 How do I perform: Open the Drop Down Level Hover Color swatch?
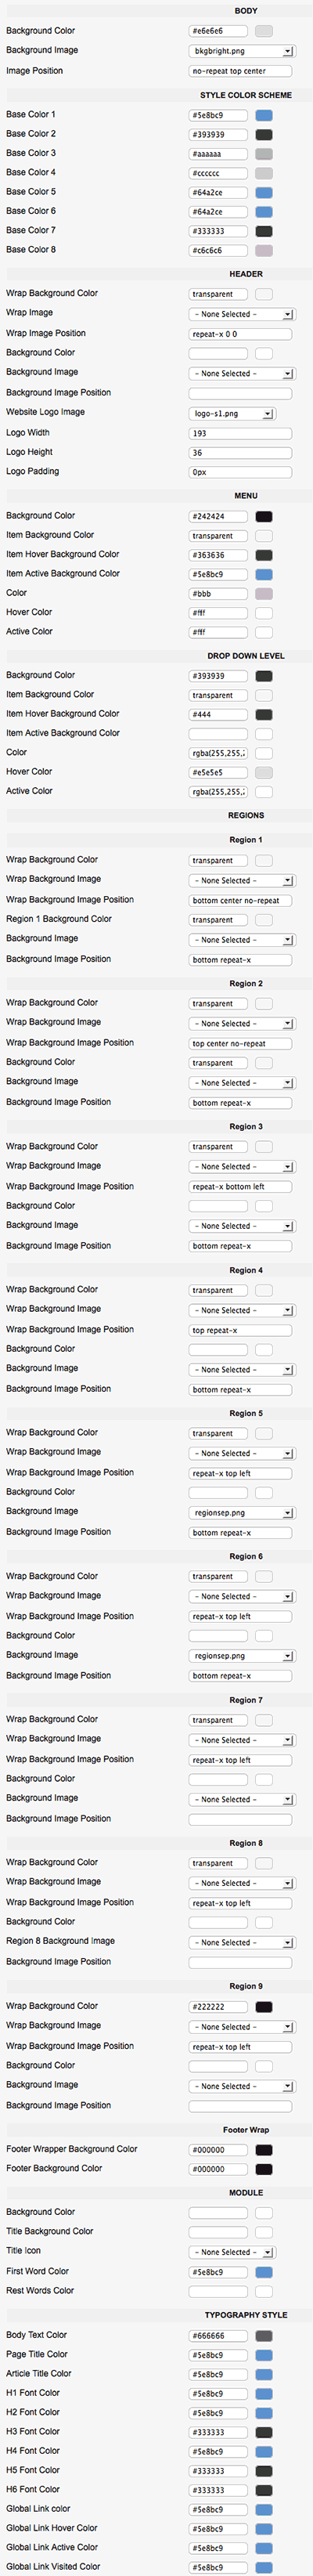pyautogui.click(x=264, y=773)
